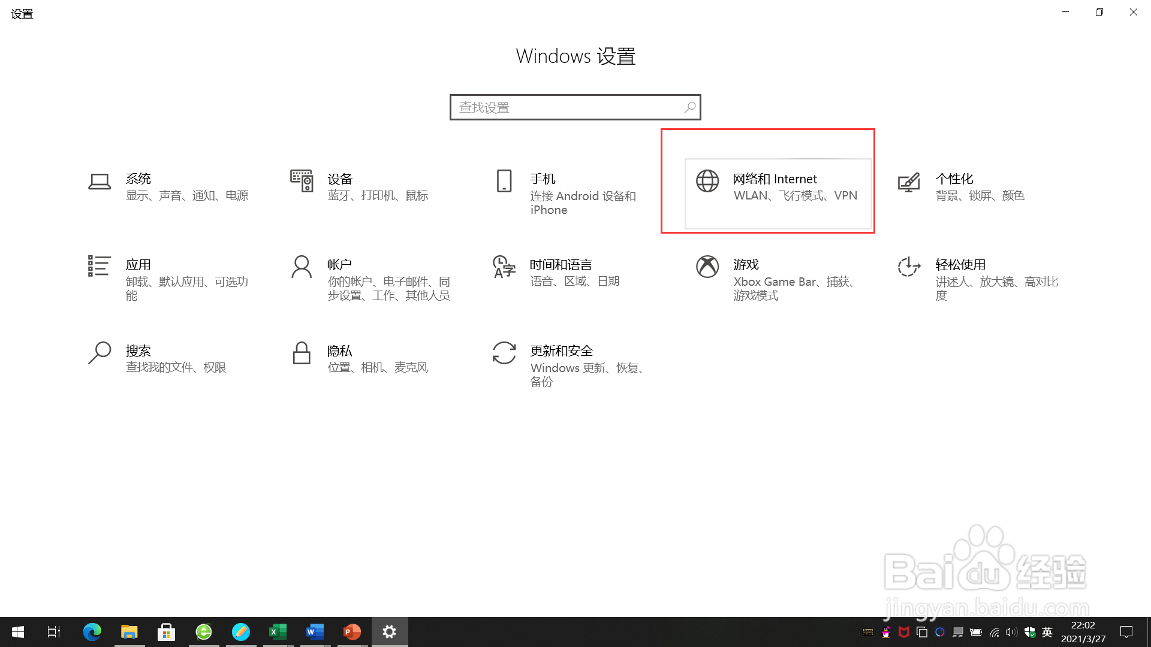Click the McAfee red shield tray icon
Screen dimensions: 1151x647
(x=904, y=632)
